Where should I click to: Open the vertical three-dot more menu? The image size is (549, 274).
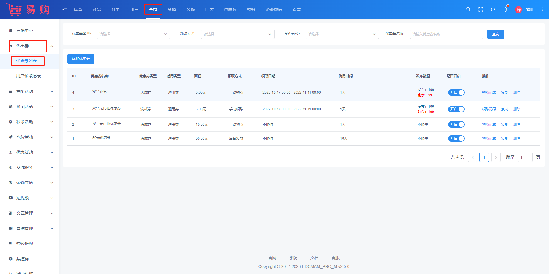click(543, 9)
